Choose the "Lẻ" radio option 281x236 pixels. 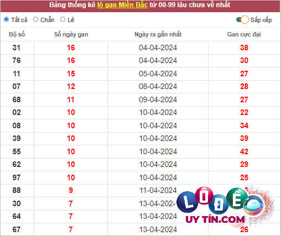63,19
